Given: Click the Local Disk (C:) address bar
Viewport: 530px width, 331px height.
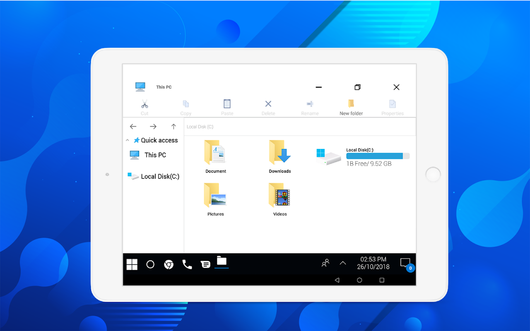Looking at the screenshot, I should tap(300, 127).
